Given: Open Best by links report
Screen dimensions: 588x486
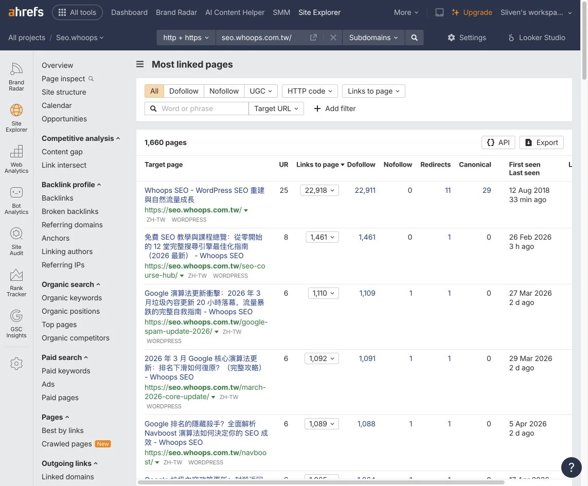Looking at the screenshot, I should tap(63, 430).
